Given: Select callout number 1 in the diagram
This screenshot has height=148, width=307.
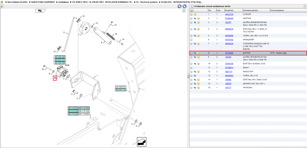Looking at the screenshot, I should 96,75.
